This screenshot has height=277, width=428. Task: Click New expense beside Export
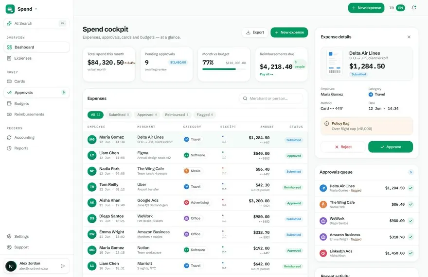pos(289,33)
